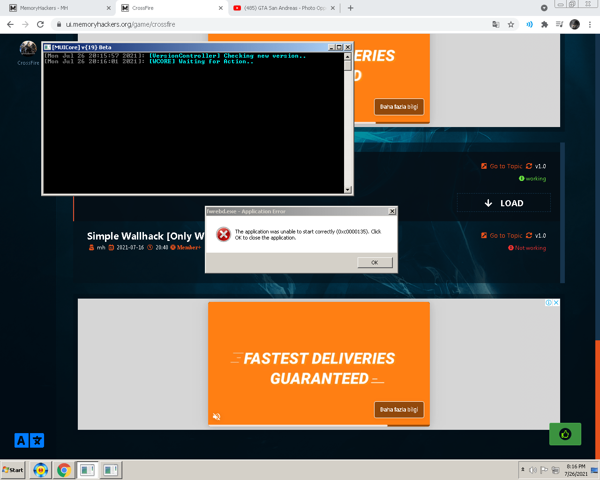Close the lower advertisement
The image size is (600, 480).
coord(556,303)
